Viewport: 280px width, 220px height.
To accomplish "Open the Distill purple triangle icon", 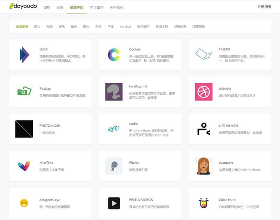I will point(24,55).
